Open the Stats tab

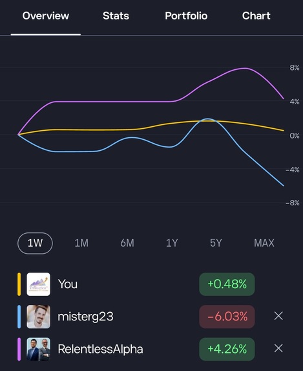coord(116,16)
